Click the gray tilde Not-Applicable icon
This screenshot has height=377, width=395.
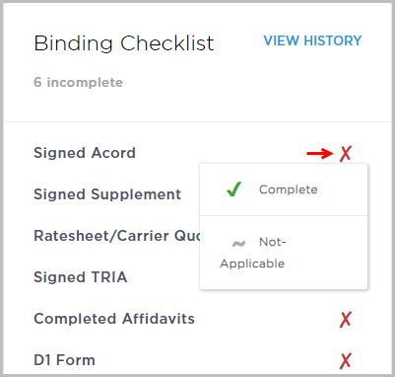click(x=238, y=244)
